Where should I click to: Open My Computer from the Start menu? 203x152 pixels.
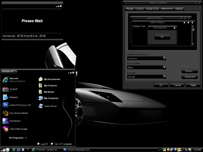click(x=49, y=98)
